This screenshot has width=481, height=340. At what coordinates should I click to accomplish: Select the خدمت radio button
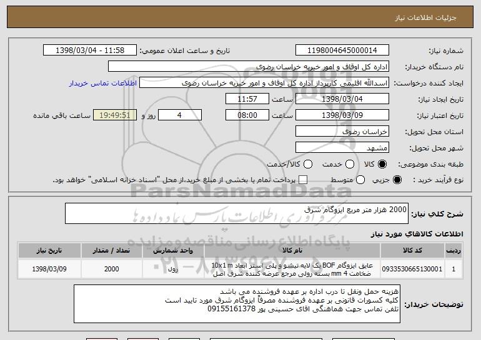coord(350,164)
